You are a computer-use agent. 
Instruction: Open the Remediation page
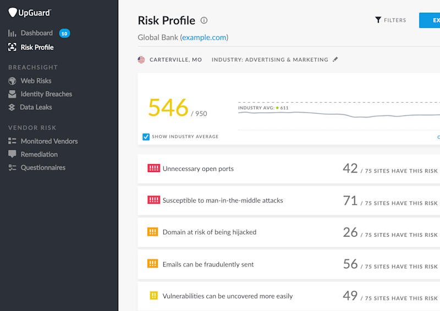click(39, 154)
